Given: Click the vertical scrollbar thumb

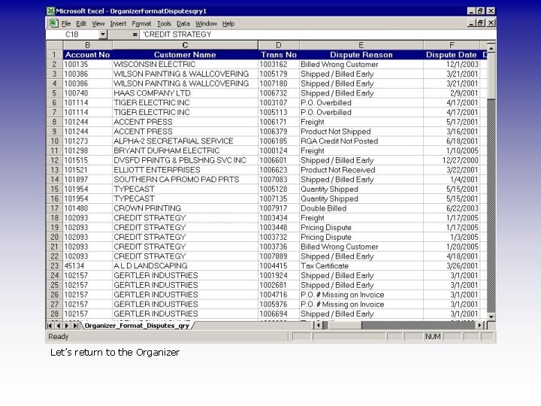Looking at the screenshot, I should coord(491,76).
